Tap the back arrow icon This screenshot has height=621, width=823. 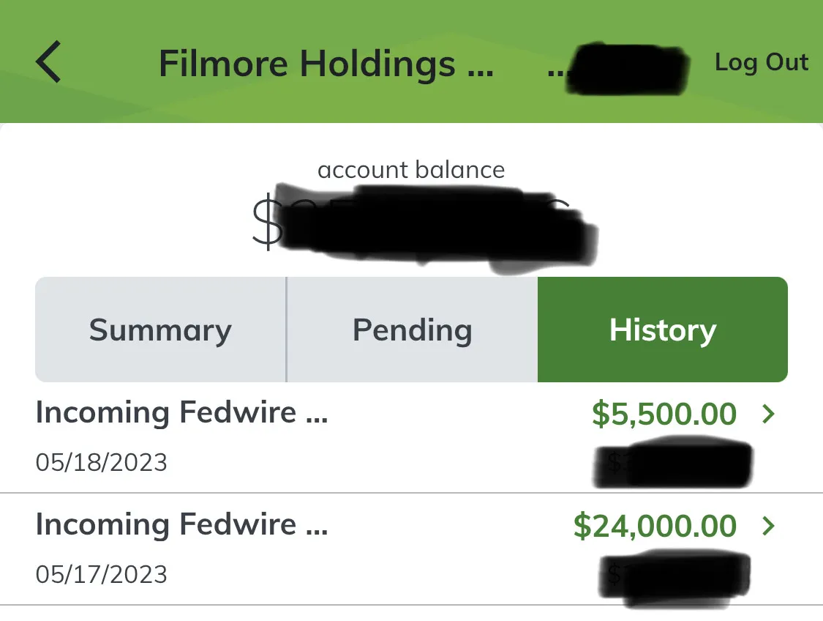click(x=48, y=62)
